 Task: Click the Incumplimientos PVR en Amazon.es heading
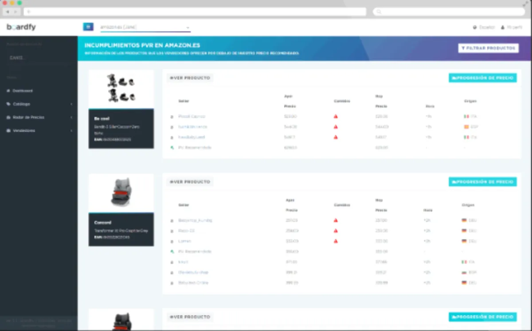pos(142,45)
